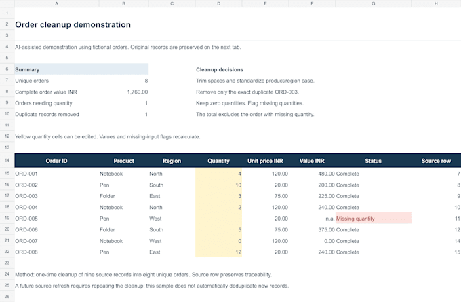The image size is (461, 302).
Task: Select 'South' region in ORD-002 row
Action: pos(172,185)
